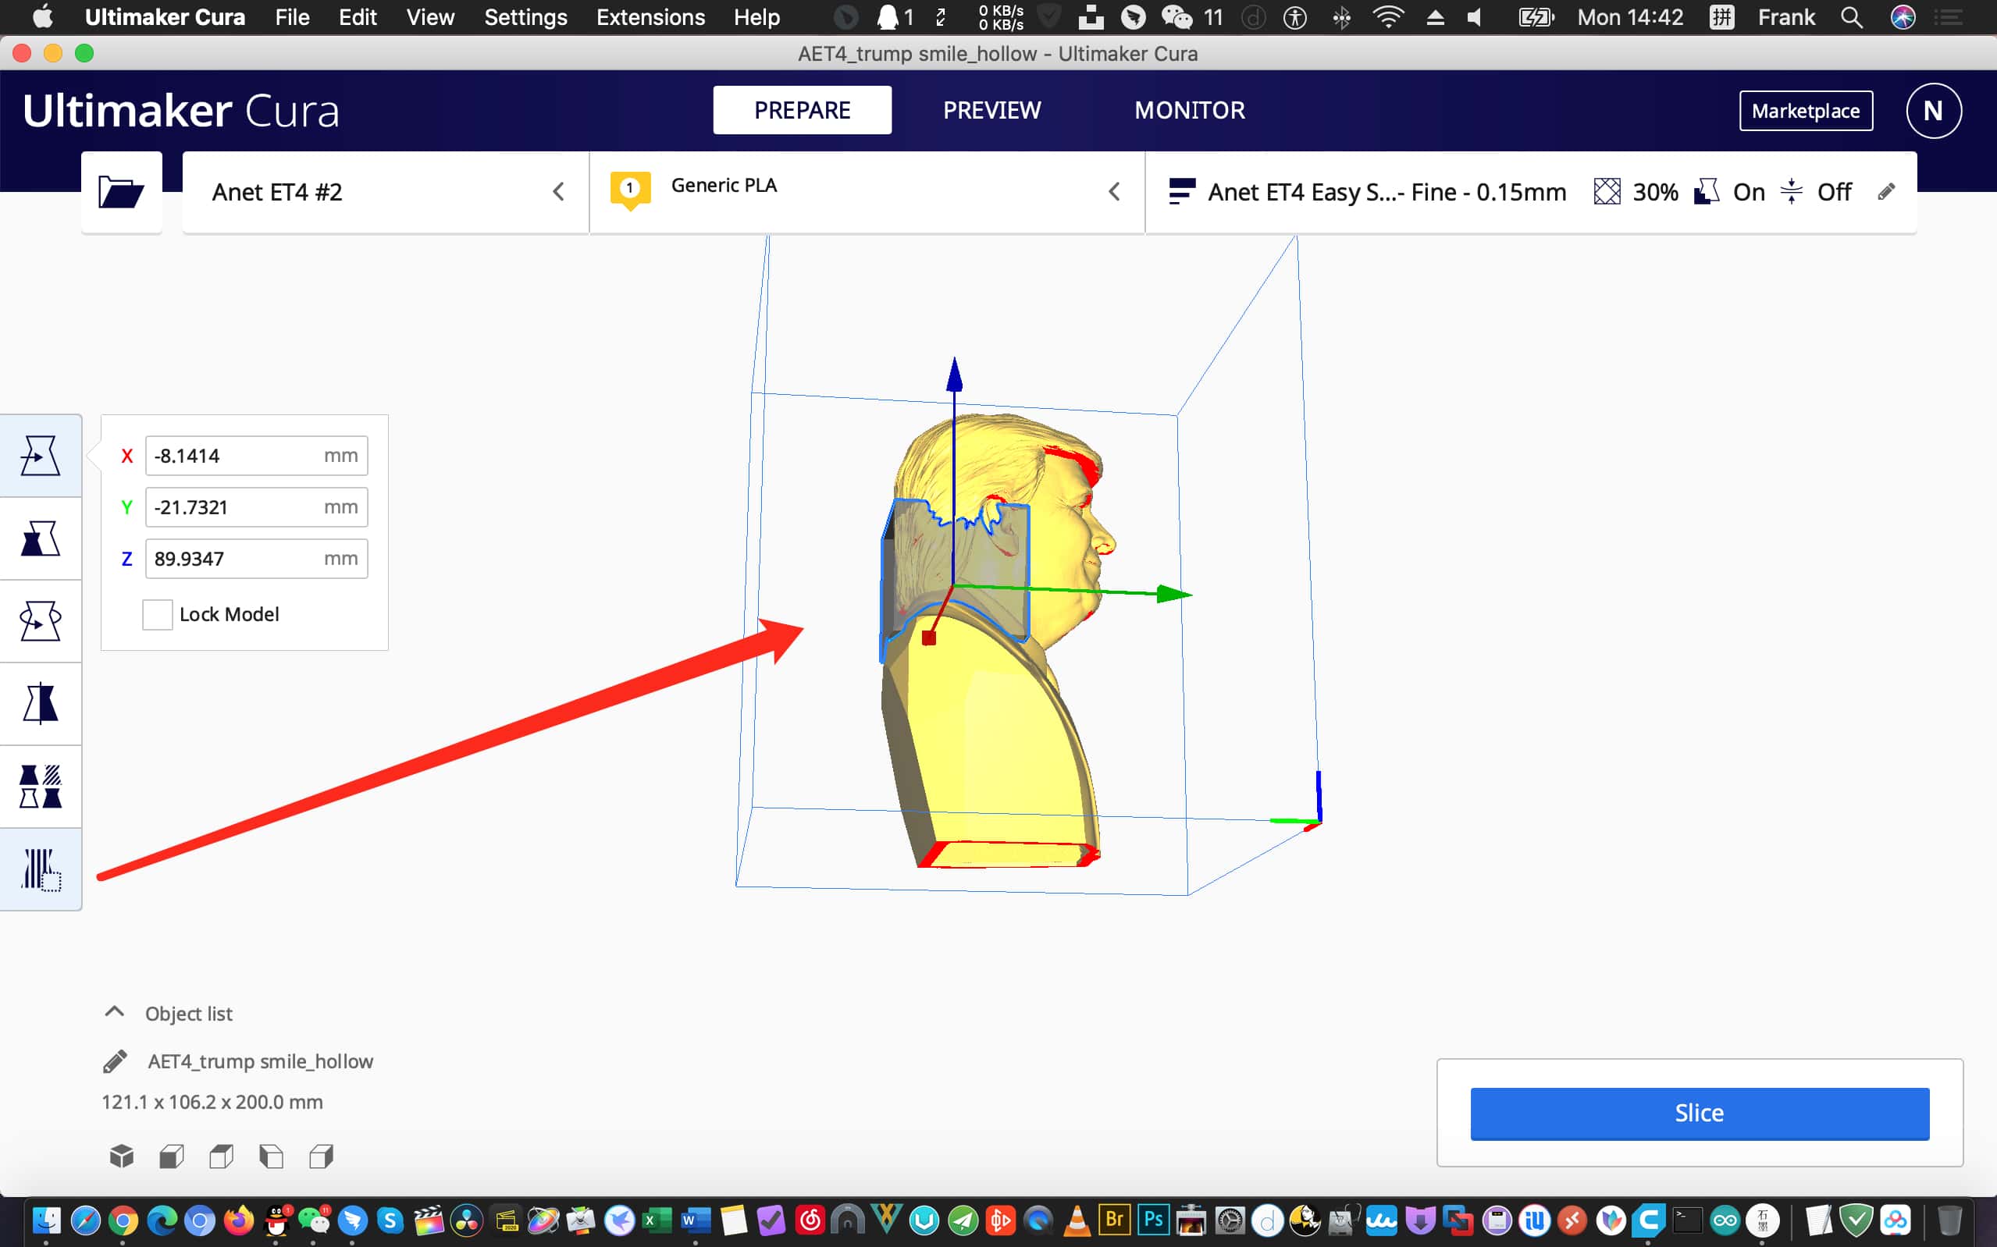This screenshot has height=1247, width=1997.
Task: Switch to left side view icon
Action: tap(272, 1156)
